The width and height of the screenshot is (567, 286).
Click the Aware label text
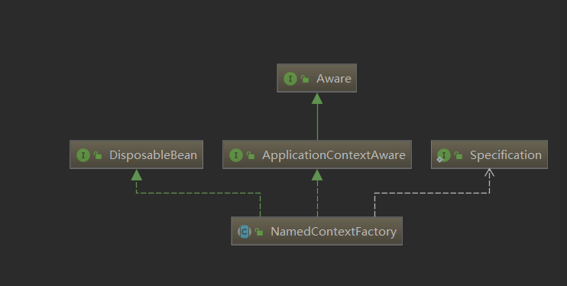tap(334, 79)
